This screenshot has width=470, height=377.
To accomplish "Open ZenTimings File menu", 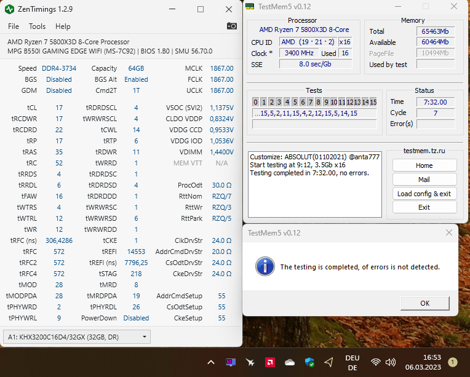I will [14, 26].
